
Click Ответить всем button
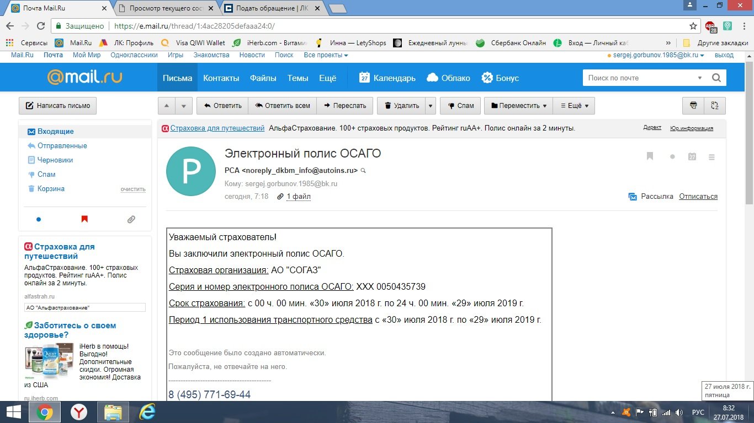pos(282,106)
